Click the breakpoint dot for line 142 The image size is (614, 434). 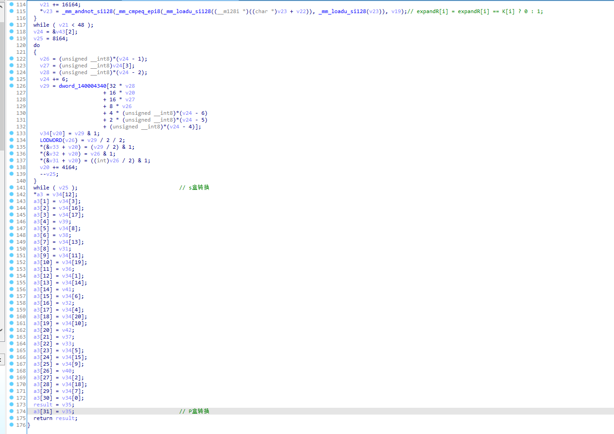point(12,194)
